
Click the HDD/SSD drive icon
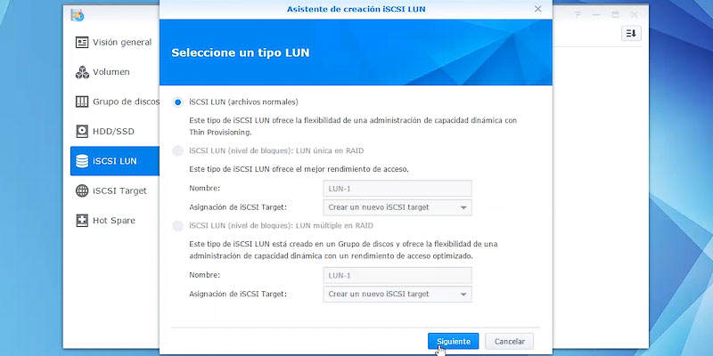82,132
